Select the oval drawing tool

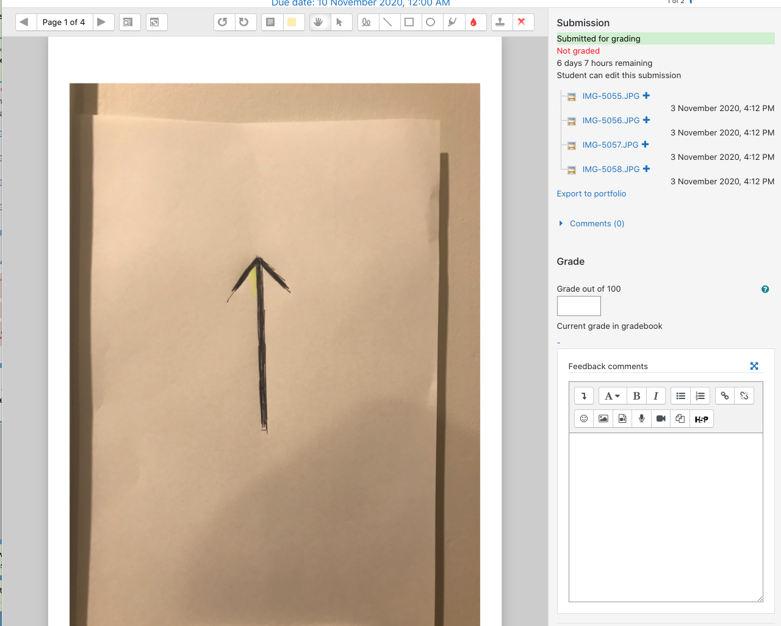pyautogui.click(x=431, y=22)
